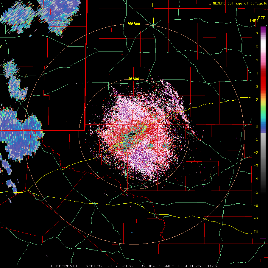Click the color scale value "6"
This screenshot has height=268, width=268.
pyautogui.click(x=257, y=47)
